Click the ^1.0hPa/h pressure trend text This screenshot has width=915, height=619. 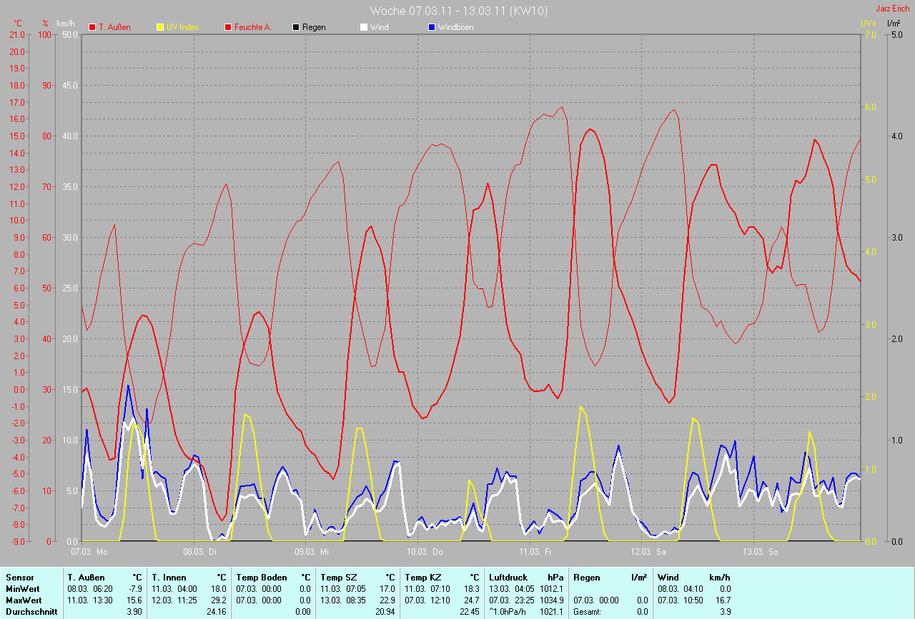coord(508,611)
